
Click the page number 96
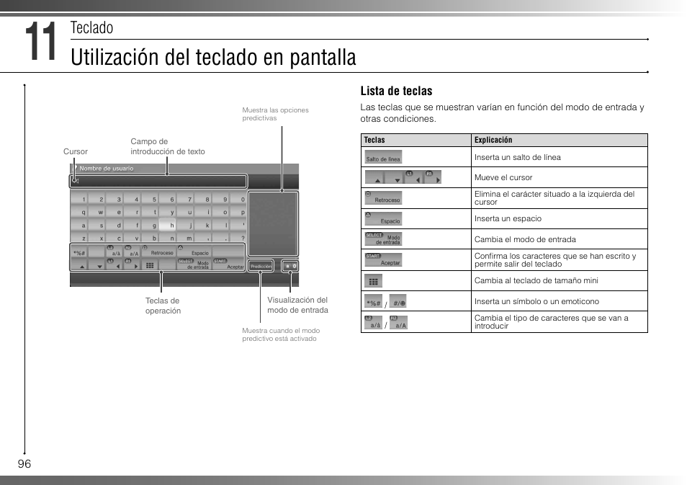pos(24,464)
